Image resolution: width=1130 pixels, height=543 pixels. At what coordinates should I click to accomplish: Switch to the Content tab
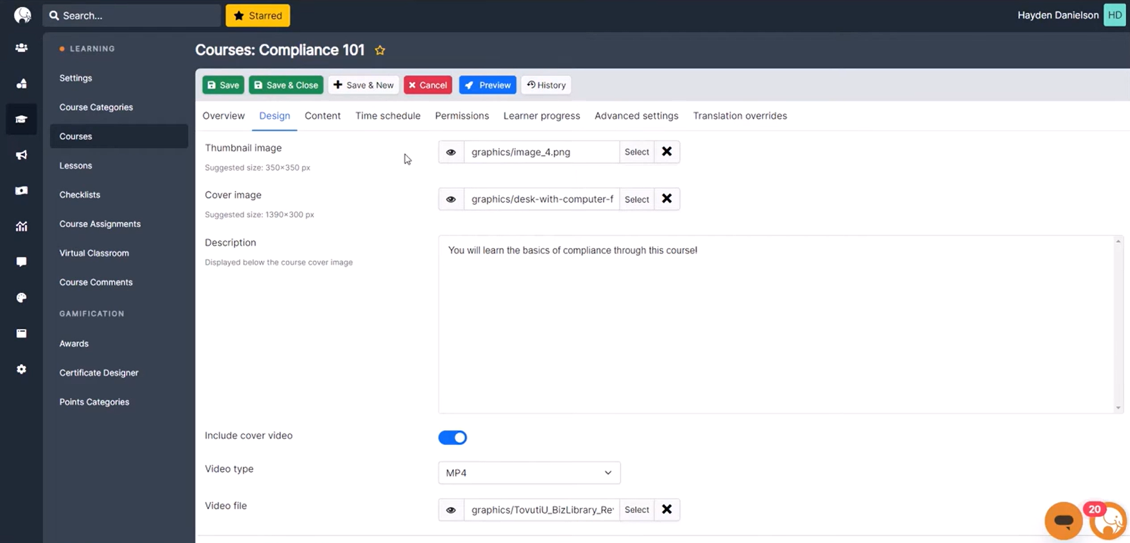click(322, 116)
